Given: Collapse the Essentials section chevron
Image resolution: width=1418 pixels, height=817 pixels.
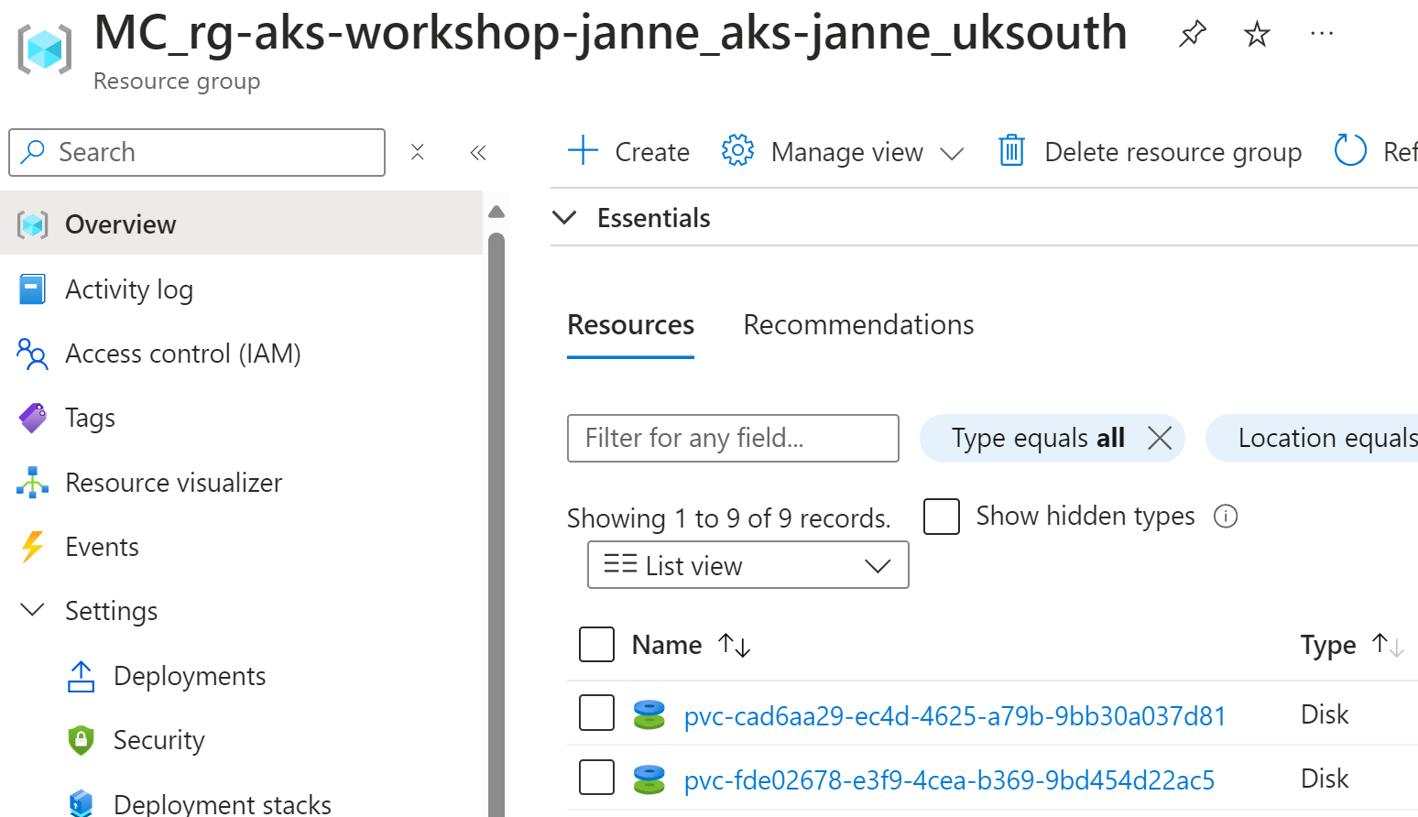Looking at the screenshot, I should coord(565,217).
